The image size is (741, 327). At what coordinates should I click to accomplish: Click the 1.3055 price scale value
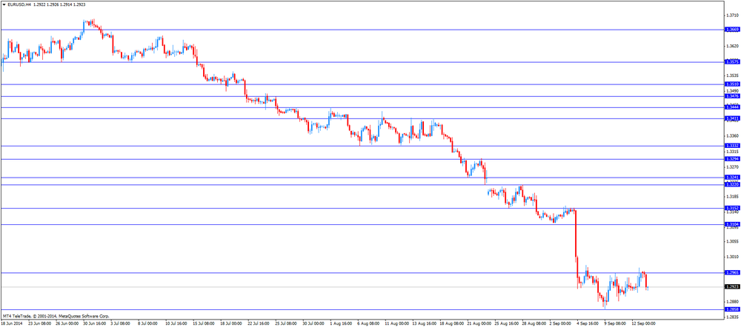click(x=732, y=241)
